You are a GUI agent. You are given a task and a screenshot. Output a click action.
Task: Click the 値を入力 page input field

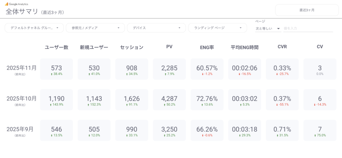pos(308,28)
